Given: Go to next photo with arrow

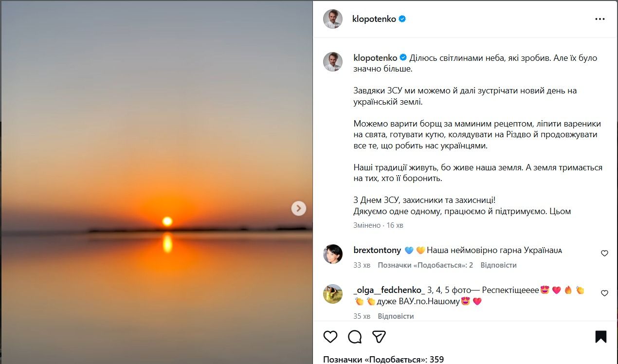Looking at the screenshot, I should pos(299,208).
